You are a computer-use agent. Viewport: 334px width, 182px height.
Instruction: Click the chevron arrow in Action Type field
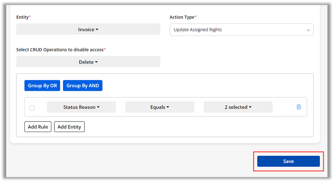(308, 30)
